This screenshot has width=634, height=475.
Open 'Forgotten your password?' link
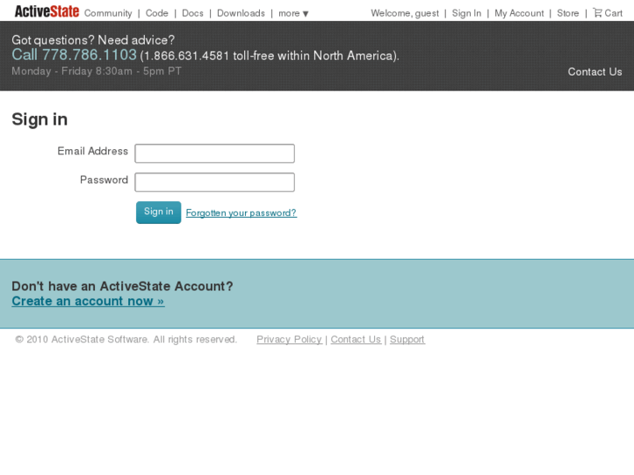pos(242,213)
